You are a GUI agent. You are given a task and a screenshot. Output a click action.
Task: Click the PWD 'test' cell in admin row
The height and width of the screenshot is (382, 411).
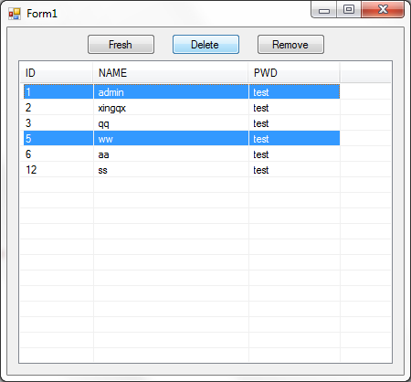[294, 91]
